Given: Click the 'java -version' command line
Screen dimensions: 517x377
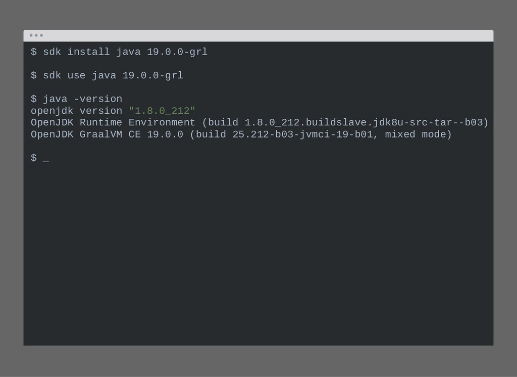Looking at the screenshot, I should click(x=77, y=99).
